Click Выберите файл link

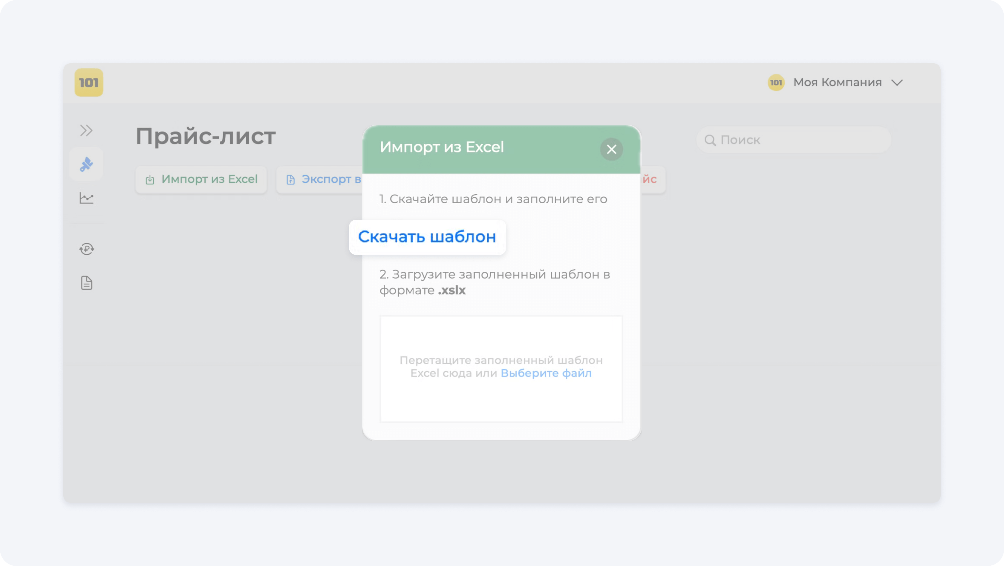(546, 373)
